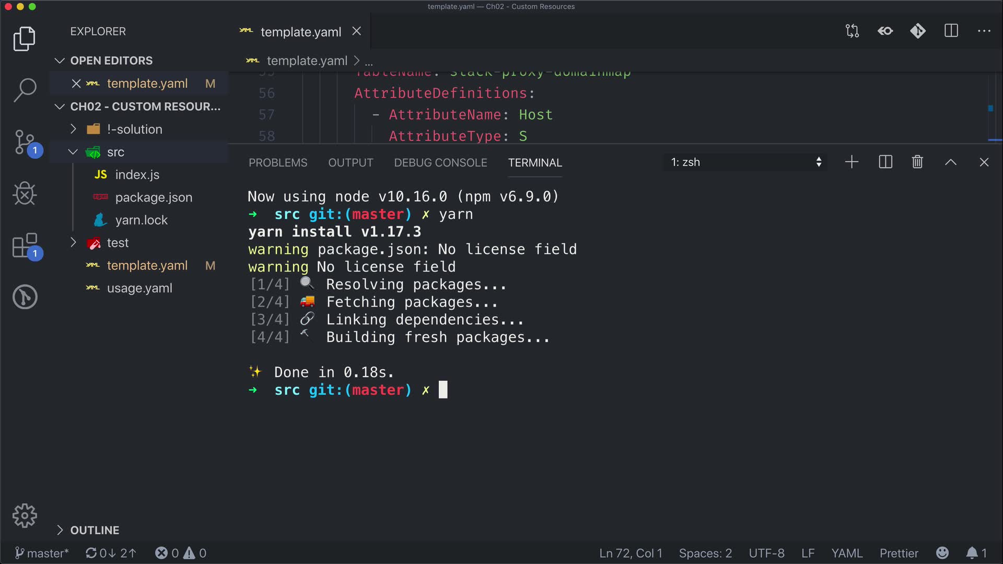Open the Debug view in activity bar

(x=25, y=194)
